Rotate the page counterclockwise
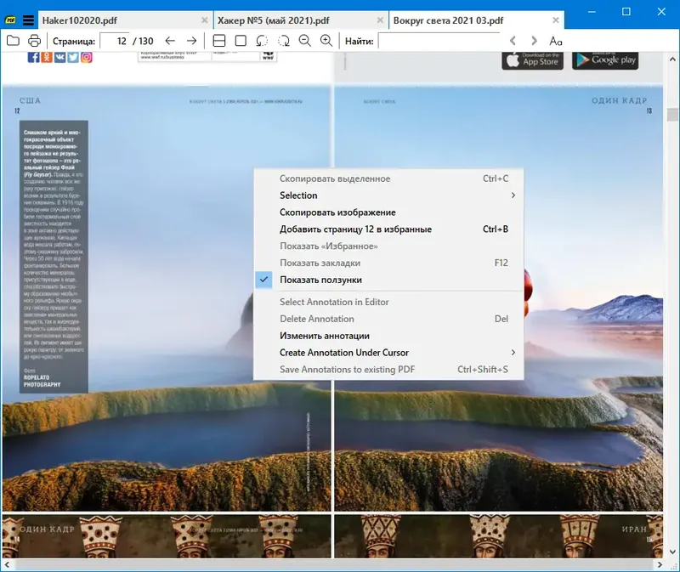The image size is (680, 572). 262,41
